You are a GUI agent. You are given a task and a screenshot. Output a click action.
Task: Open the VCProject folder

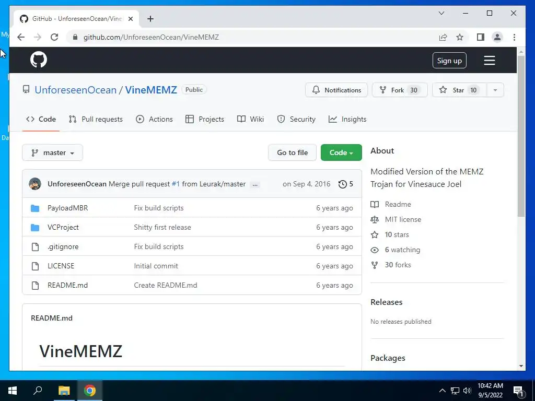tap(63, 228)
